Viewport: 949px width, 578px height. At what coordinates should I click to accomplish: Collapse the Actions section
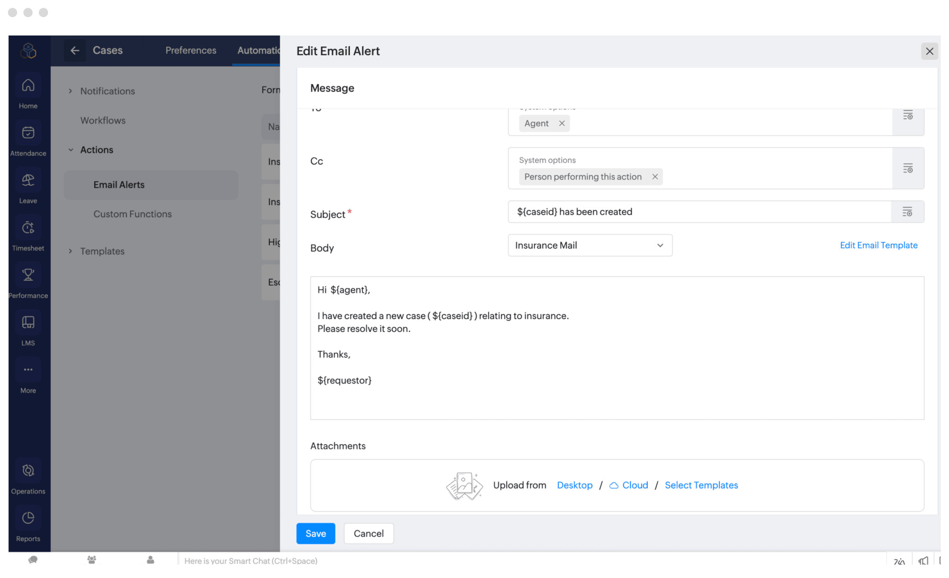coord(71,150)
